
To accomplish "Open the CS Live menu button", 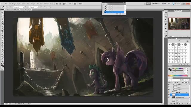I will coord(176,4).
